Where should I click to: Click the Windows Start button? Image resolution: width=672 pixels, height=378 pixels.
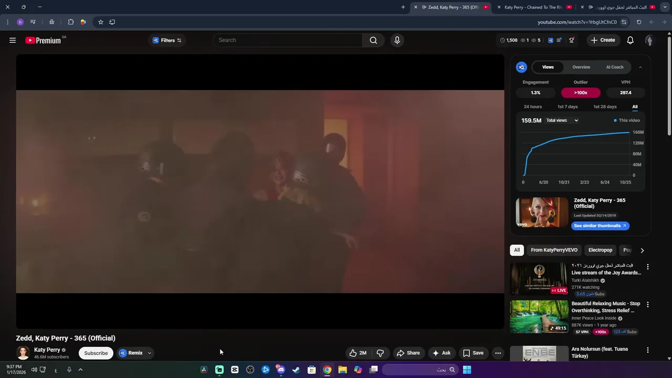(467, 370)
